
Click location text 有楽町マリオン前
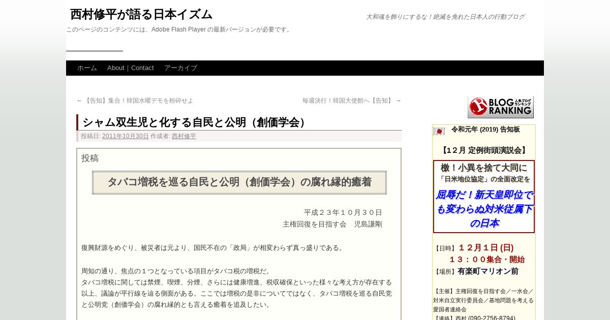pyautogui.click(x=488, y=271)
